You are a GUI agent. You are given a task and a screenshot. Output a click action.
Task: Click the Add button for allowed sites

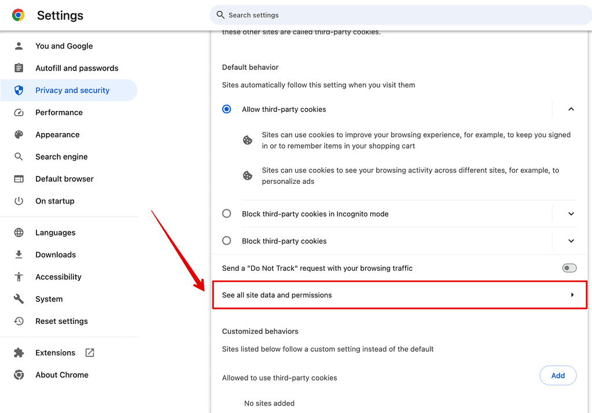point(557,375)
